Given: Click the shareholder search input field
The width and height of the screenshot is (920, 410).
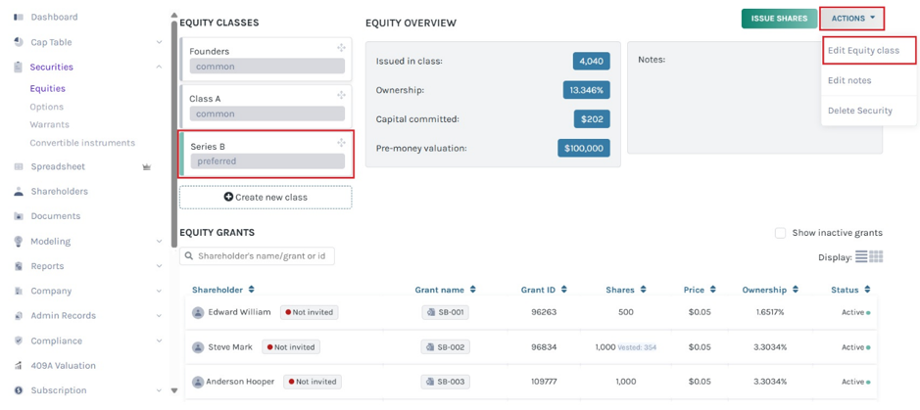Looking at the screenshot, I should pos(257,256).
